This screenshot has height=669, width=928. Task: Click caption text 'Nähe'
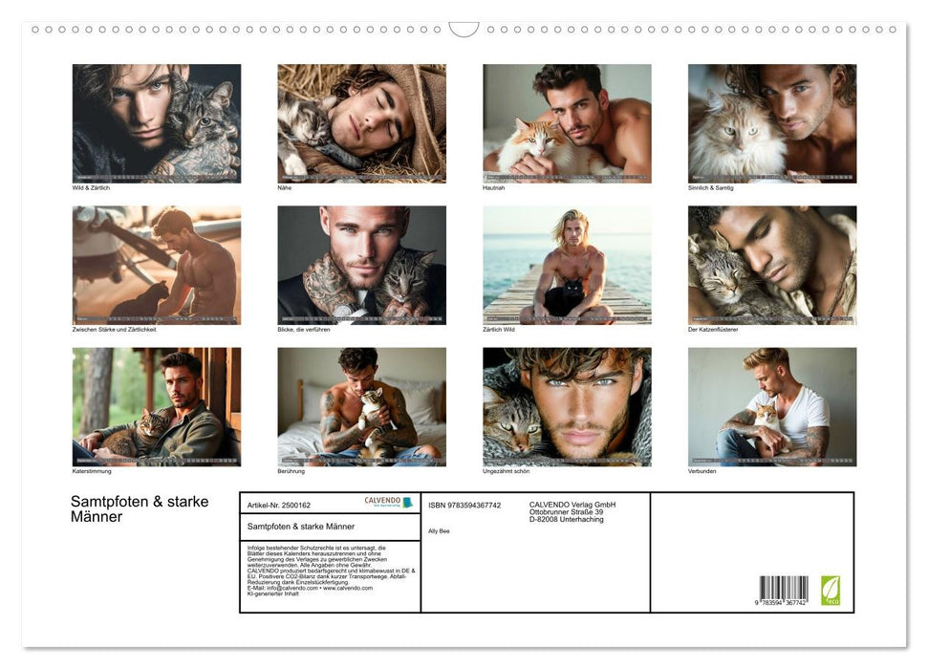coord(285,187)
